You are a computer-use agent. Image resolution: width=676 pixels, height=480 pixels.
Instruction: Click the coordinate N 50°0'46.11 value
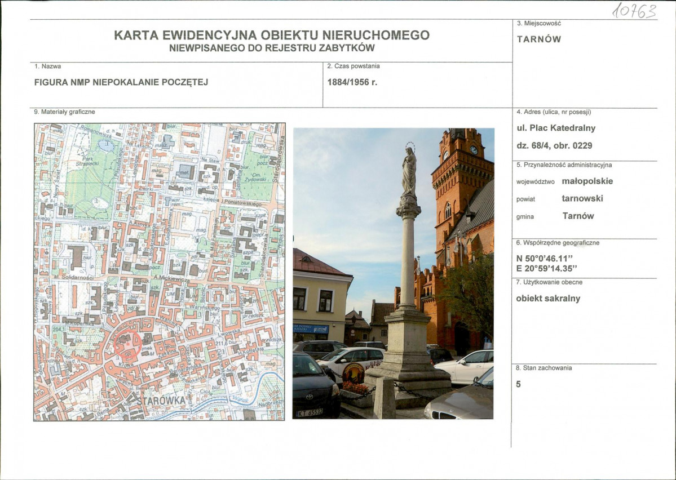[545, 259]
